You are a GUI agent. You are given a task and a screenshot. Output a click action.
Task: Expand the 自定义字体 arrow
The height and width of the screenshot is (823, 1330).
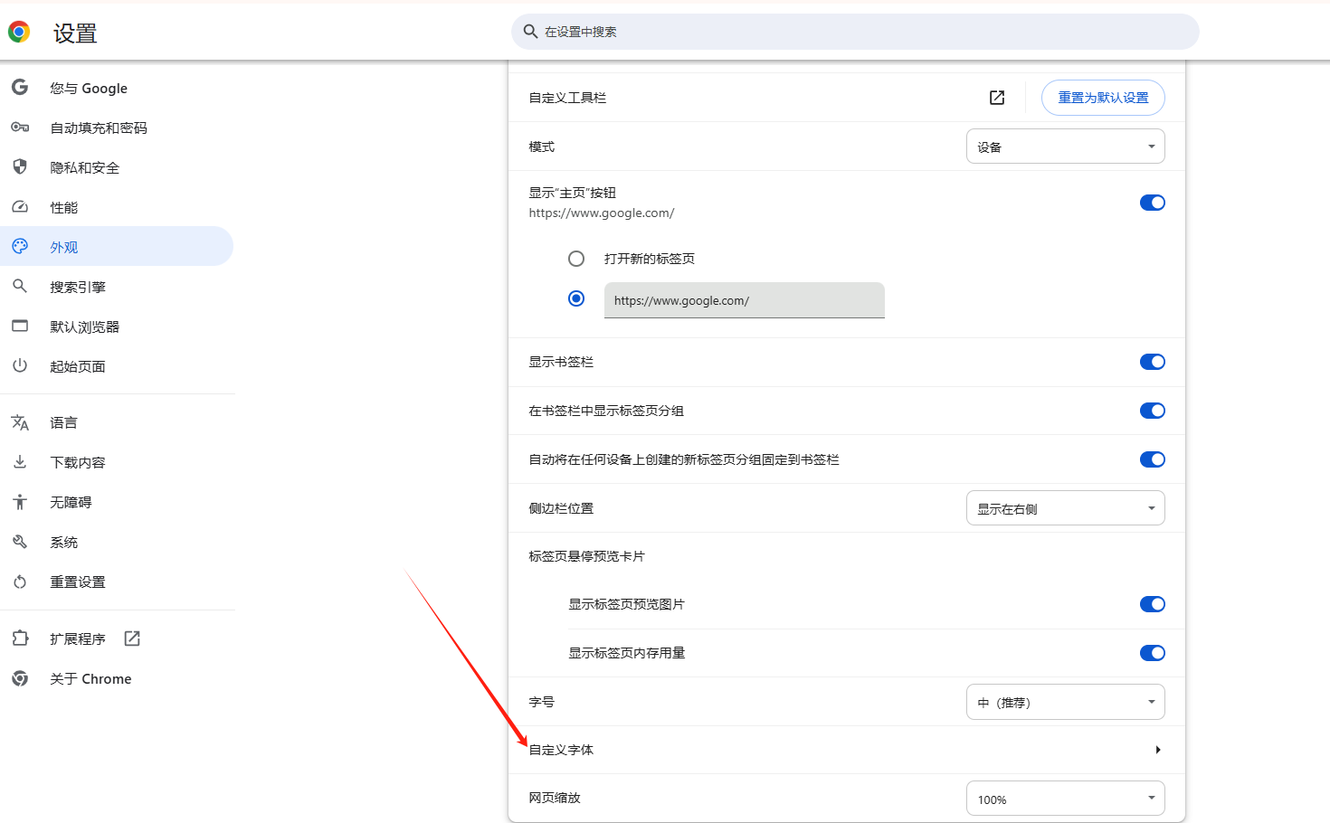click(1158, 750)
